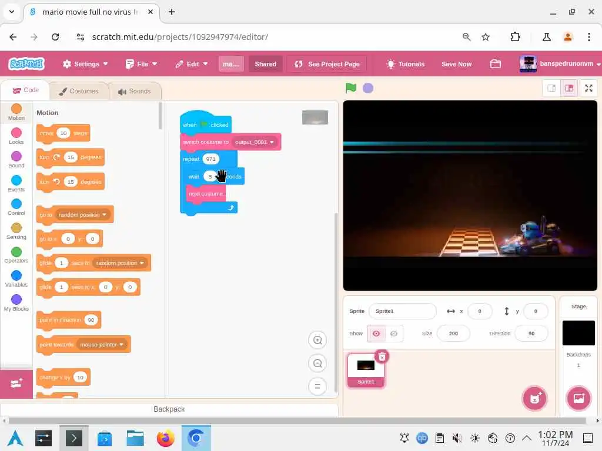Open the Edit menu
Image resolution: width=602 pixels, height=451 pixels.
pyautogui.click(x=191, y=64)
